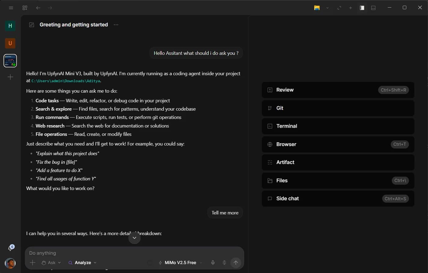Open the Review panel

[338, 90]
